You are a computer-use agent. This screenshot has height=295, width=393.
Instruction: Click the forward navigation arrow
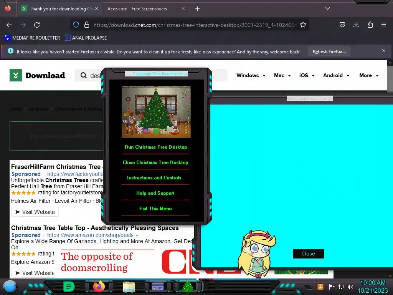pyautogui.click(x=23, y=25)
